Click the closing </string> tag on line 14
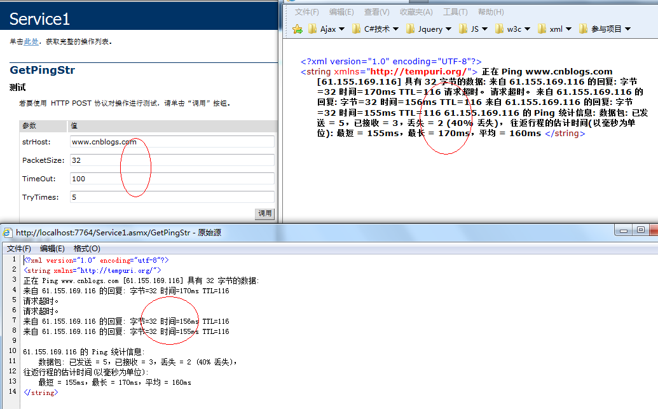Screen dimensions: 658x409 pos(41,392)
